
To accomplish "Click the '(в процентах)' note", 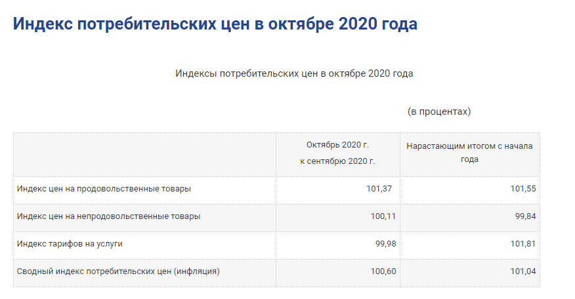I will (x=439, y=111).
